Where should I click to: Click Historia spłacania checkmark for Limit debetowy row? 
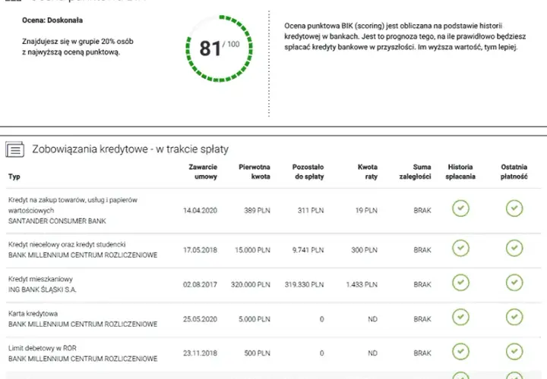(x=460, y=352)
